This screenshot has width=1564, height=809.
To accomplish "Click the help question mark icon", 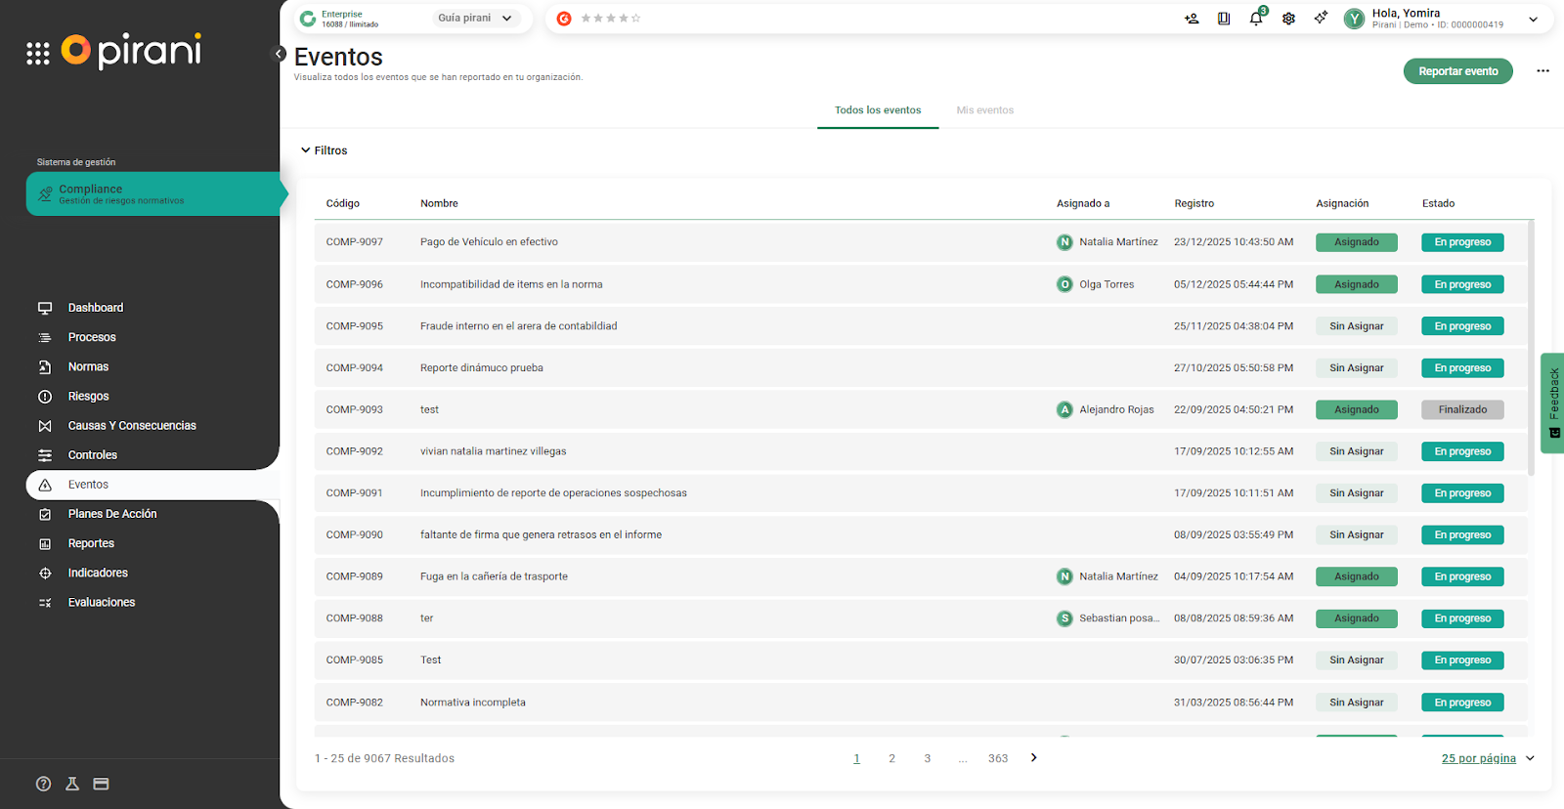I will pos(43,784).
